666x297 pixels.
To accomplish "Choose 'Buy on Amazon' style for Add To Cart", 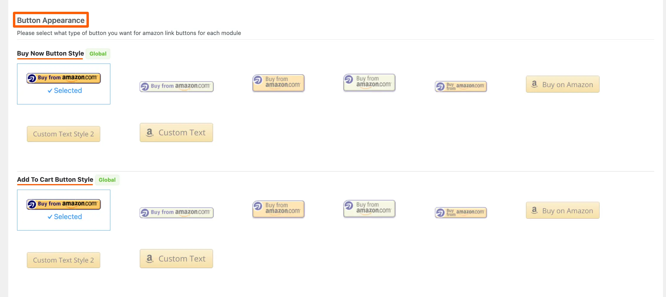I will pyautogui.click(x=562, y=211).
